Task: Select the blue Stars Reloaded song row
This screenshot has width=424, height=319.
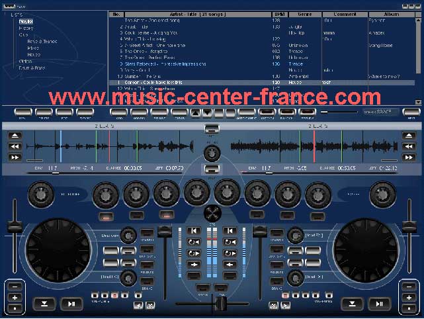Action: 262,64
